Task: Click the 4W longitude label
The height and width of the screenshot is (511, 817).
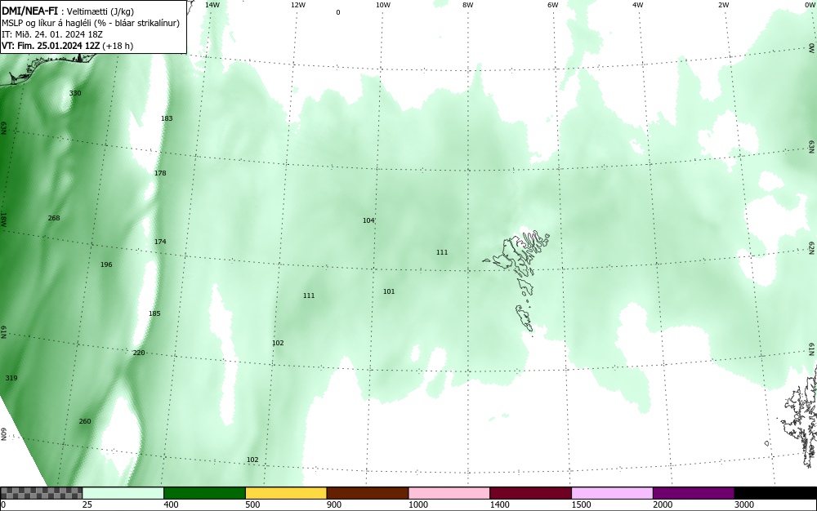Action: click(x=638, y=5)
